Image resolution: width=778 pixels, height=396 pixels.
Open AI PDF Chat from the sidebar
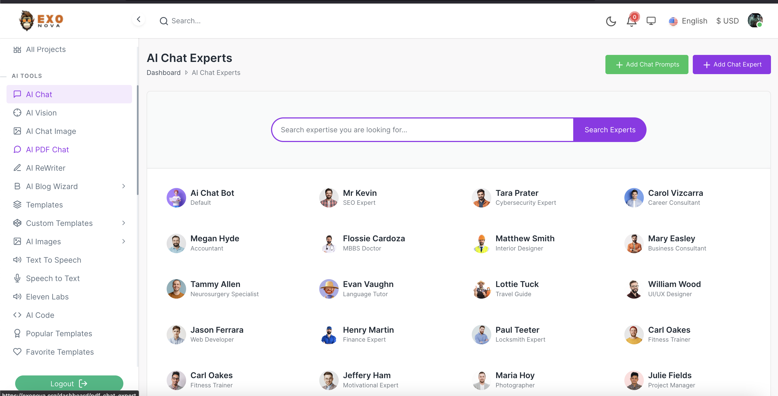click(47, 150)
